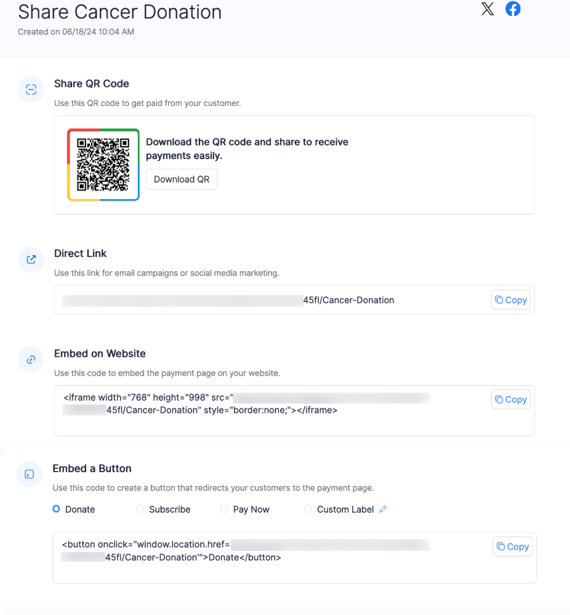
Task: Click the Embed a Button section icon
Action: 29,474
